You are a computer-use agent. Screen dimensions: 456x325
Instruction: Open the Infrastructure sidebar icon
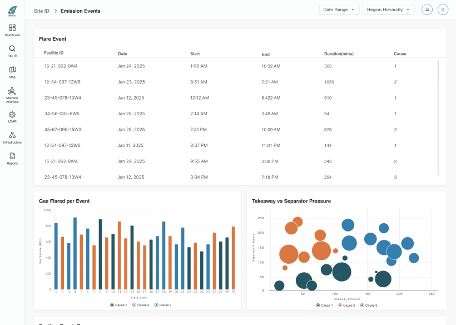(x=12, y=135)
